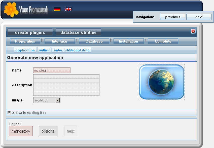Select the author sub-tab

pos(44,50)
